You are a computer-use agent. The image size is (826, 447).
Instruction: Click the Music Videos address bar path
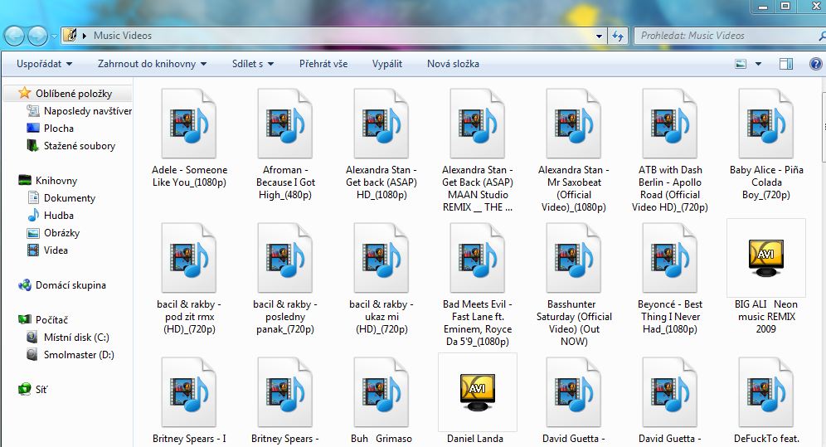122,36
